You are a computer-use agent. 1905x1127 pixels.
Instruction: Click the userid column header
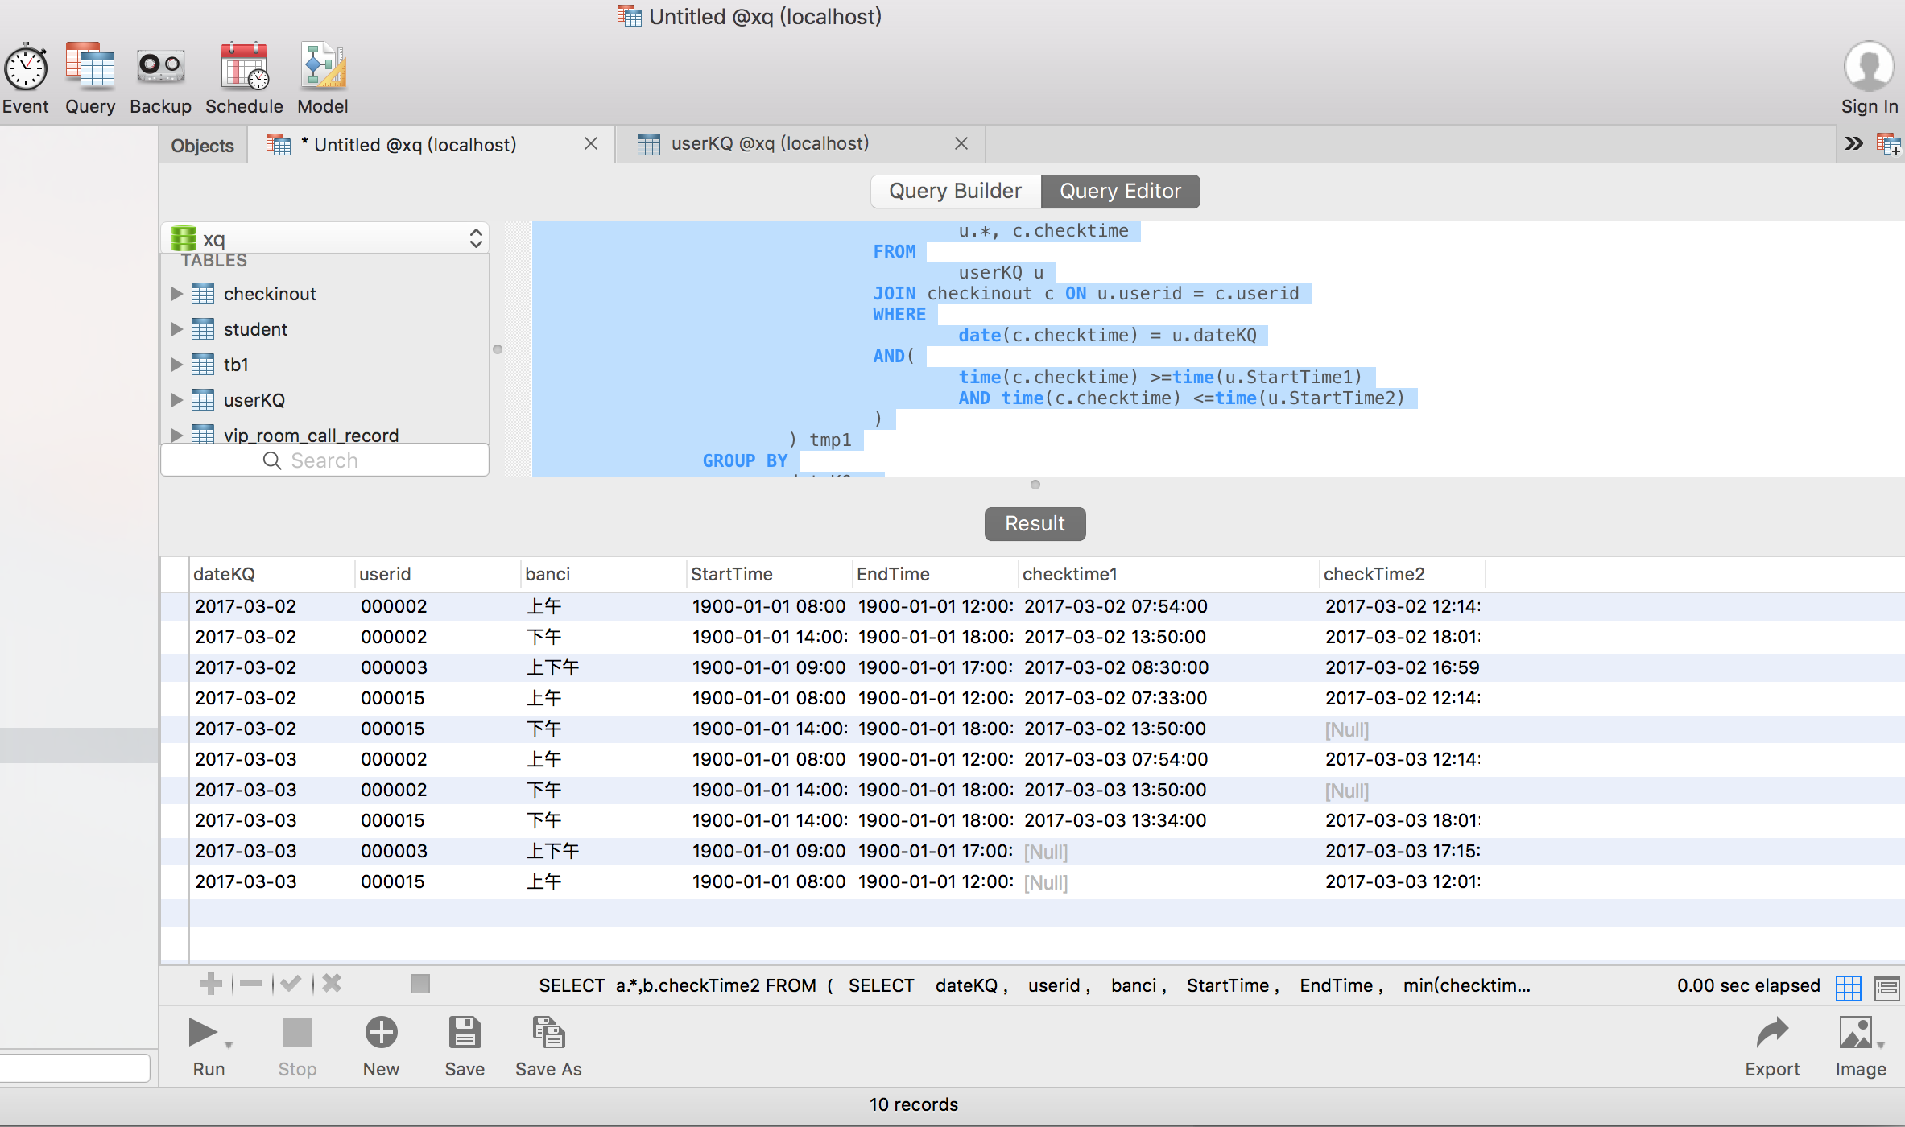438,574
